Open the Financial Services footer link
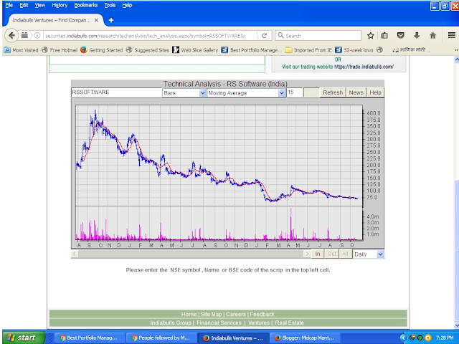The image size is (459, 344). point(219,322)
